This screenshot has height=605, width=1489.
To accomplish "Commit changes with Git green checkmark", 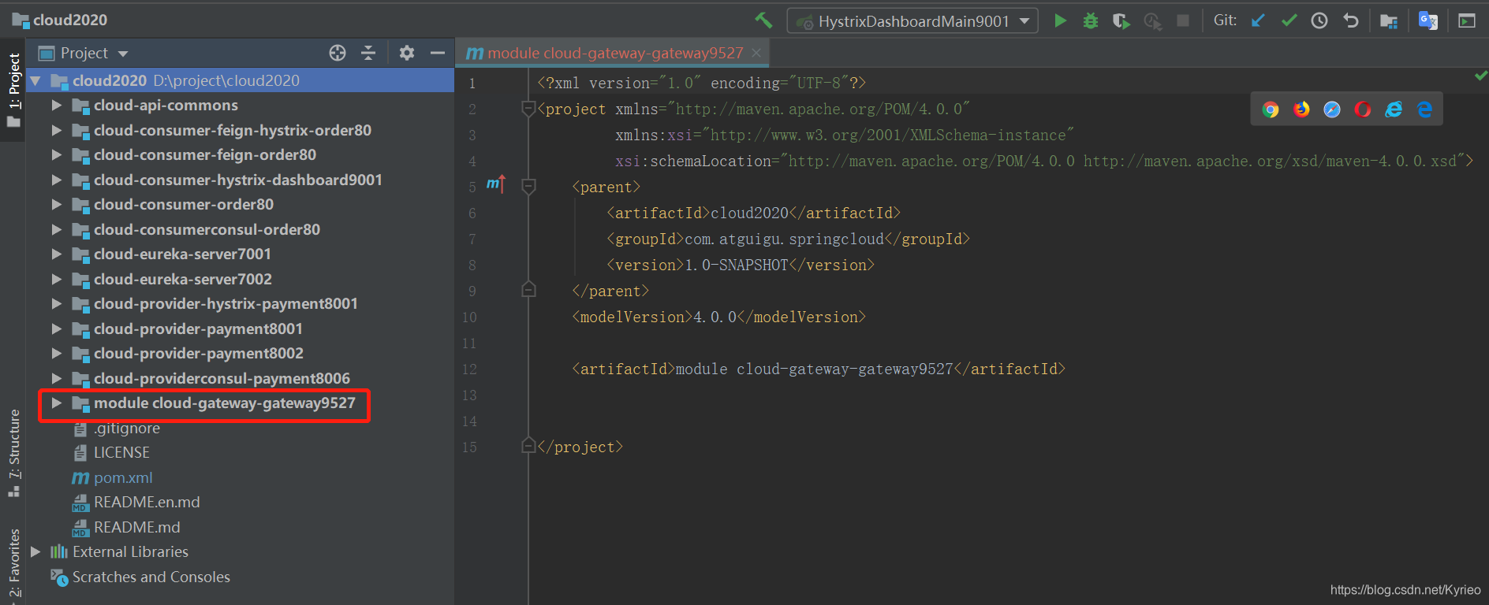I will click(1289, 20).
